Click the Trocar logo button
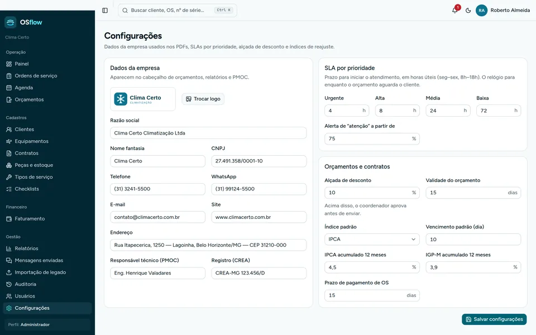The width and height of the screenshot is (536, 335). coord(203,99)
